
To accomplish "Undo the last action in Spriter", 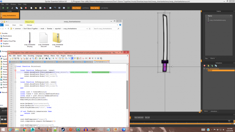I will (x=3, y=8).
